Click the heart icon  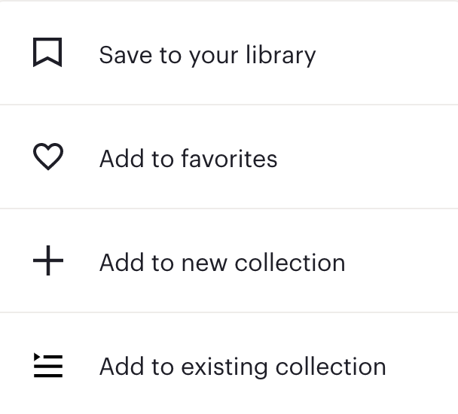click(x=48, y=157)
